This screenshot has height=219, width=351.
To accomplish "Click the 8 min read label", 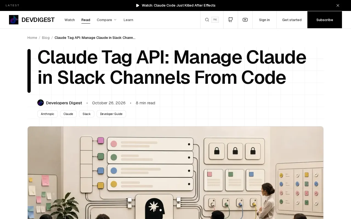I will tap(145, 103).
